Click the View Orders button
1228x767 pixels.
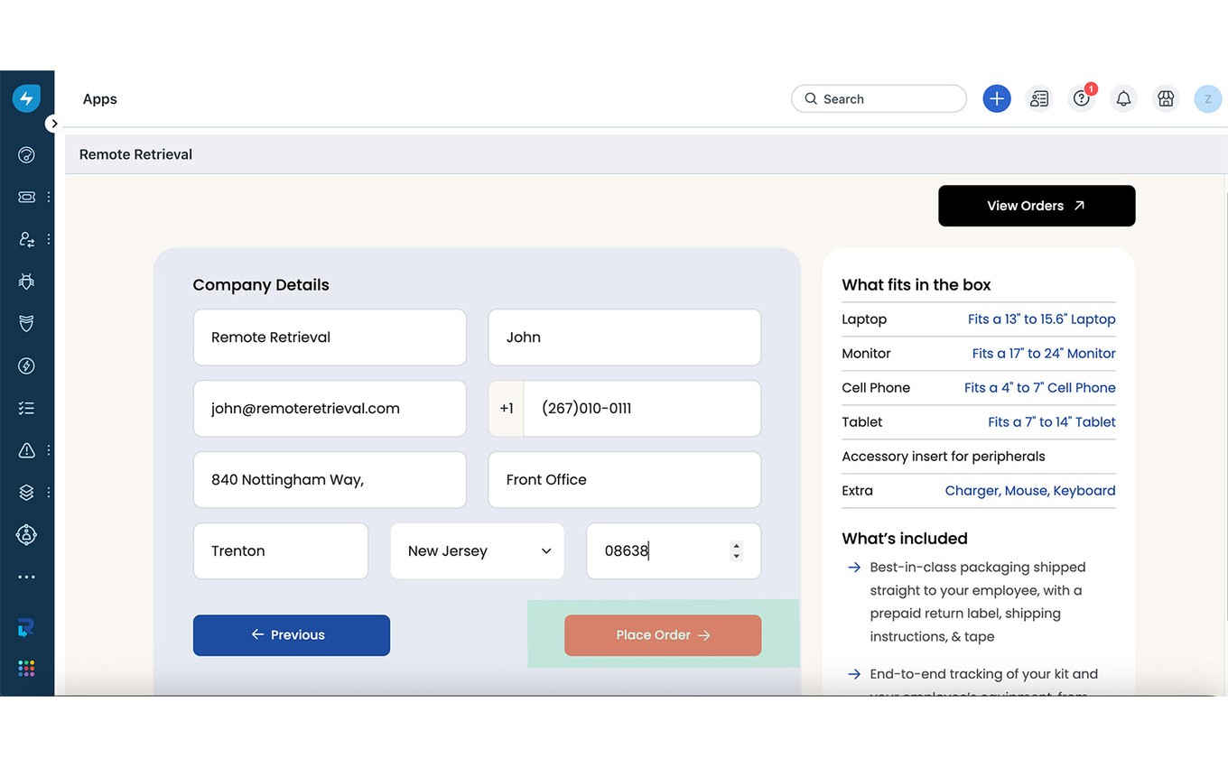(x=1037, y=206)
